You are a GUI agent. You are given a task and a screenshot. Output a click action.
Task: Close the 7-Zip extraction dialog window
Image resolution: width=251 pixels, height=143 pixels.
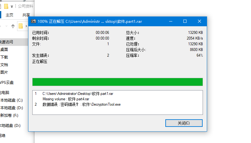(x=199, y=21)
